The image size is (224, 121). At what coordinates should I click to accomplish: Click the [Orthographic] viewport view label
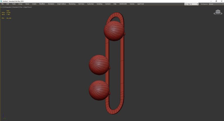[x=7, y=7]
